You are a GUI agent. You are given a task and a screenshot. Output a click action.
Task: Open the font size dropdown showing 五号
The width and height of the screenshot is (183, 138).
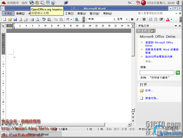[x=122, y=19]
